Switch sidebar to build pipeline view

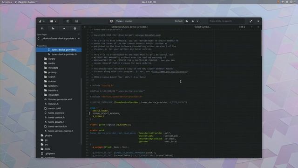(x=53, y=28)
